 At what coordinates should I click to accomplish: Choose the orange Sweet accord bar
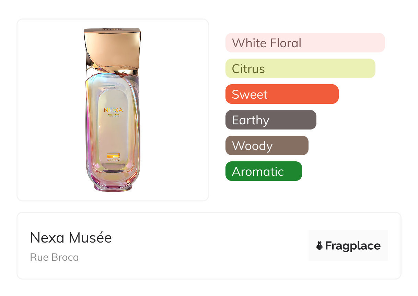[x=282, y=94]
